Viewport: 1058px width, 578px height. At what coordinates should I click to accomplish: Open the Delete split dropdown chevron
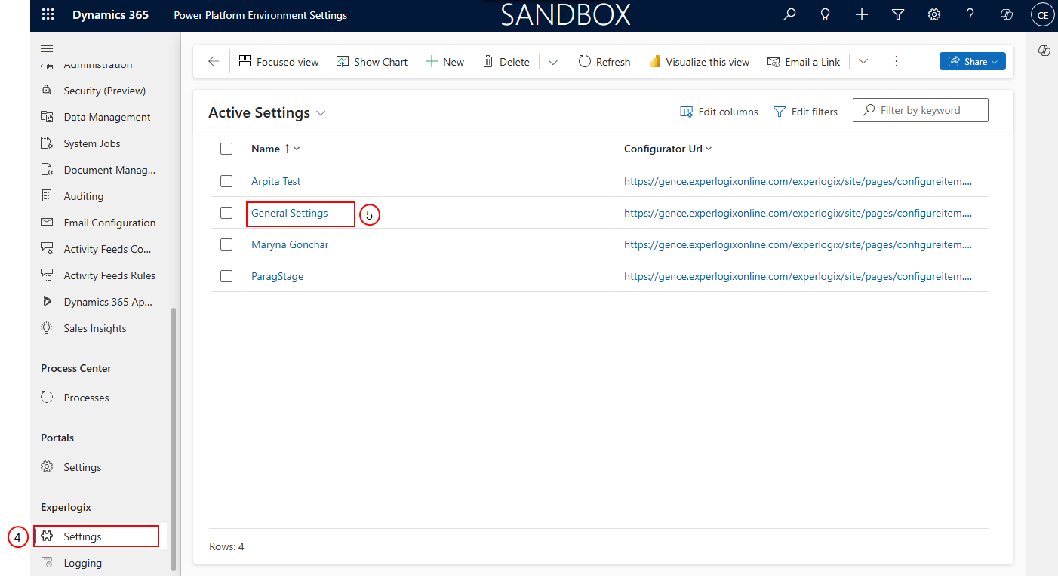point(553,62)
